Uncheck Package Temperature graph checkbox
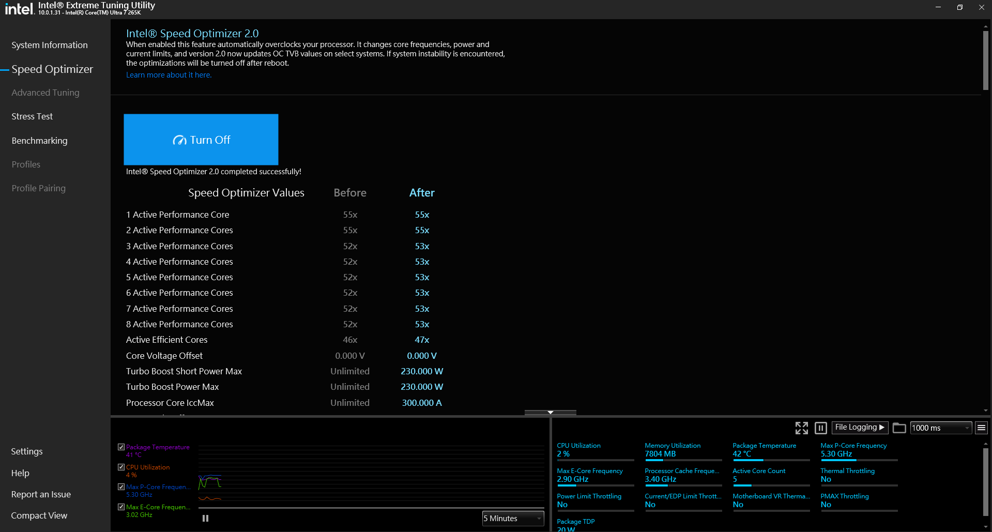This screenshot has width=992, height=532. (121, 447)
